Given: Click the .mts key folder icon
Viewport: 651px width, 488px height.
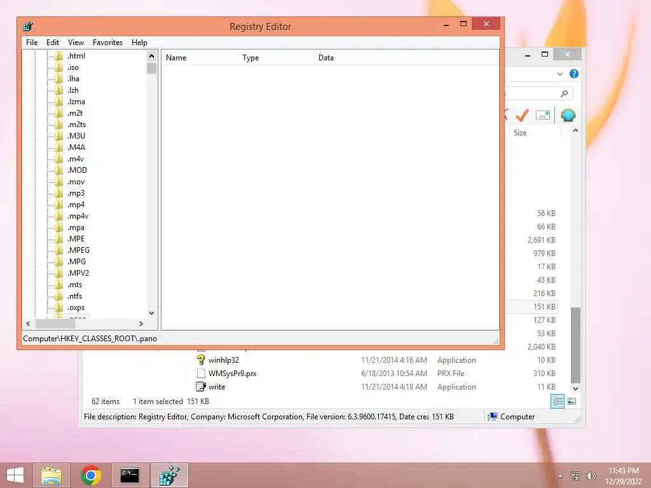Looking at the screenshot, I should coord(59,285).
